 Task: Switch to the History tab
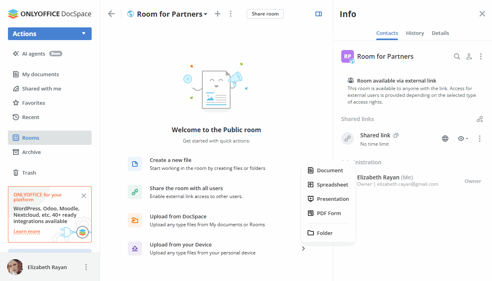tap(415, 33)
